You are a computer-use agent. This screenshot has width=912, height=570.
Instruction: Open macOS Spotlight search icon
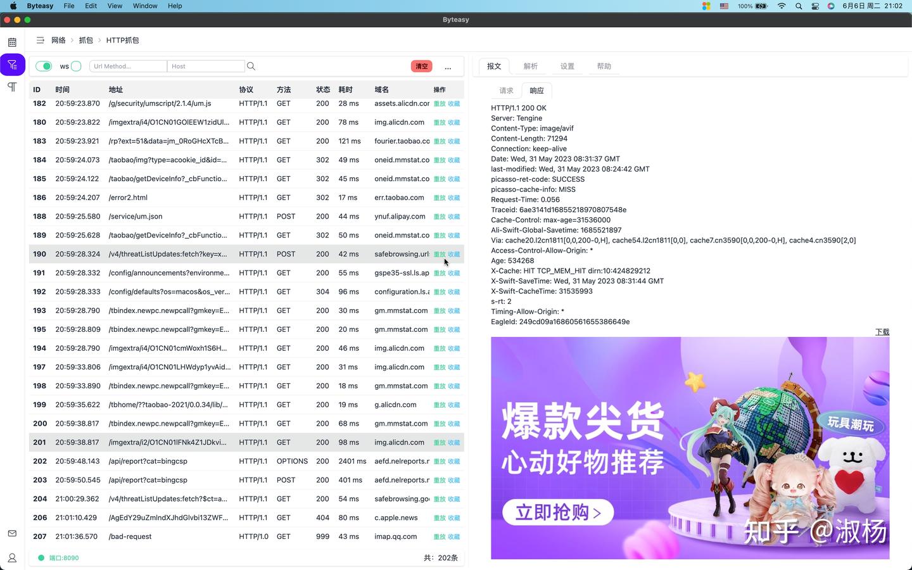point(799,6)
